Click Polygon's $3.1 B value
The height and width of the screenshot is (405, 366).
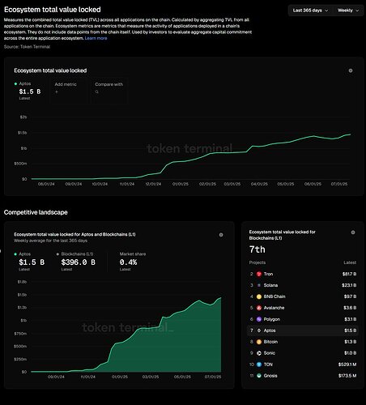351,319
